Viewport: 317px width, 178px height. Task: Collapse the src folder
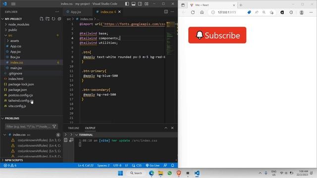click(10, 35)
